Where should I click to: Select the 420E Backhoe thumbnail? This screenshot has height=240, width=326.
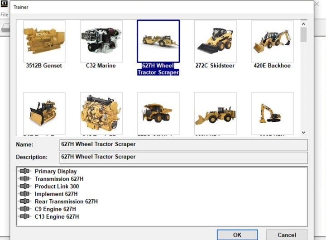(x=273, y=41)
